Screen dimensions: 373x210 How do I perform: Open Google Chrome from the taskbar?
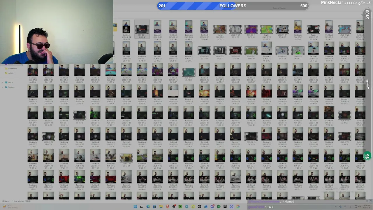tap(238, 207)
